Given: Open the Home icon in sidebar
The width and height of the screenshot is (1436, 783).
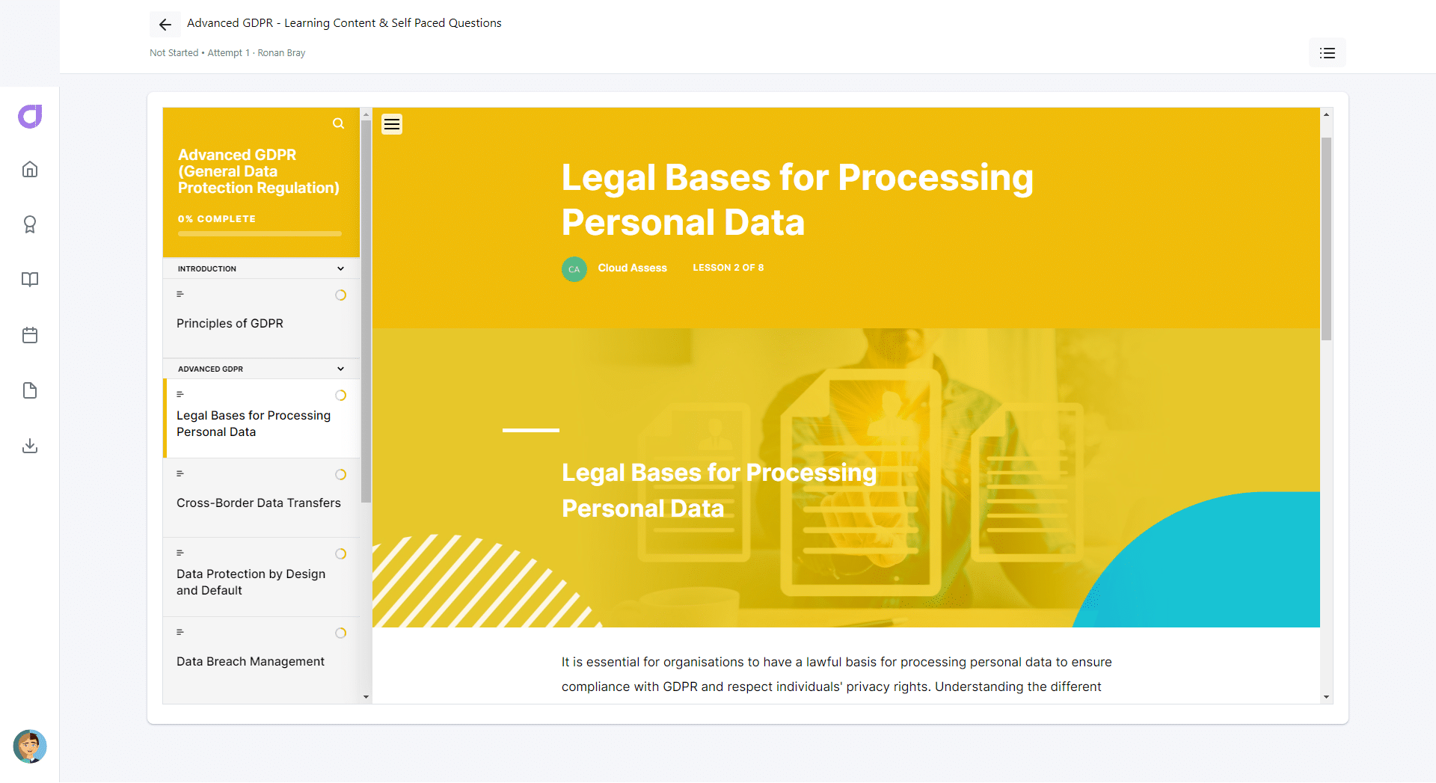Looking at the screenshot, I should point(30,169).
